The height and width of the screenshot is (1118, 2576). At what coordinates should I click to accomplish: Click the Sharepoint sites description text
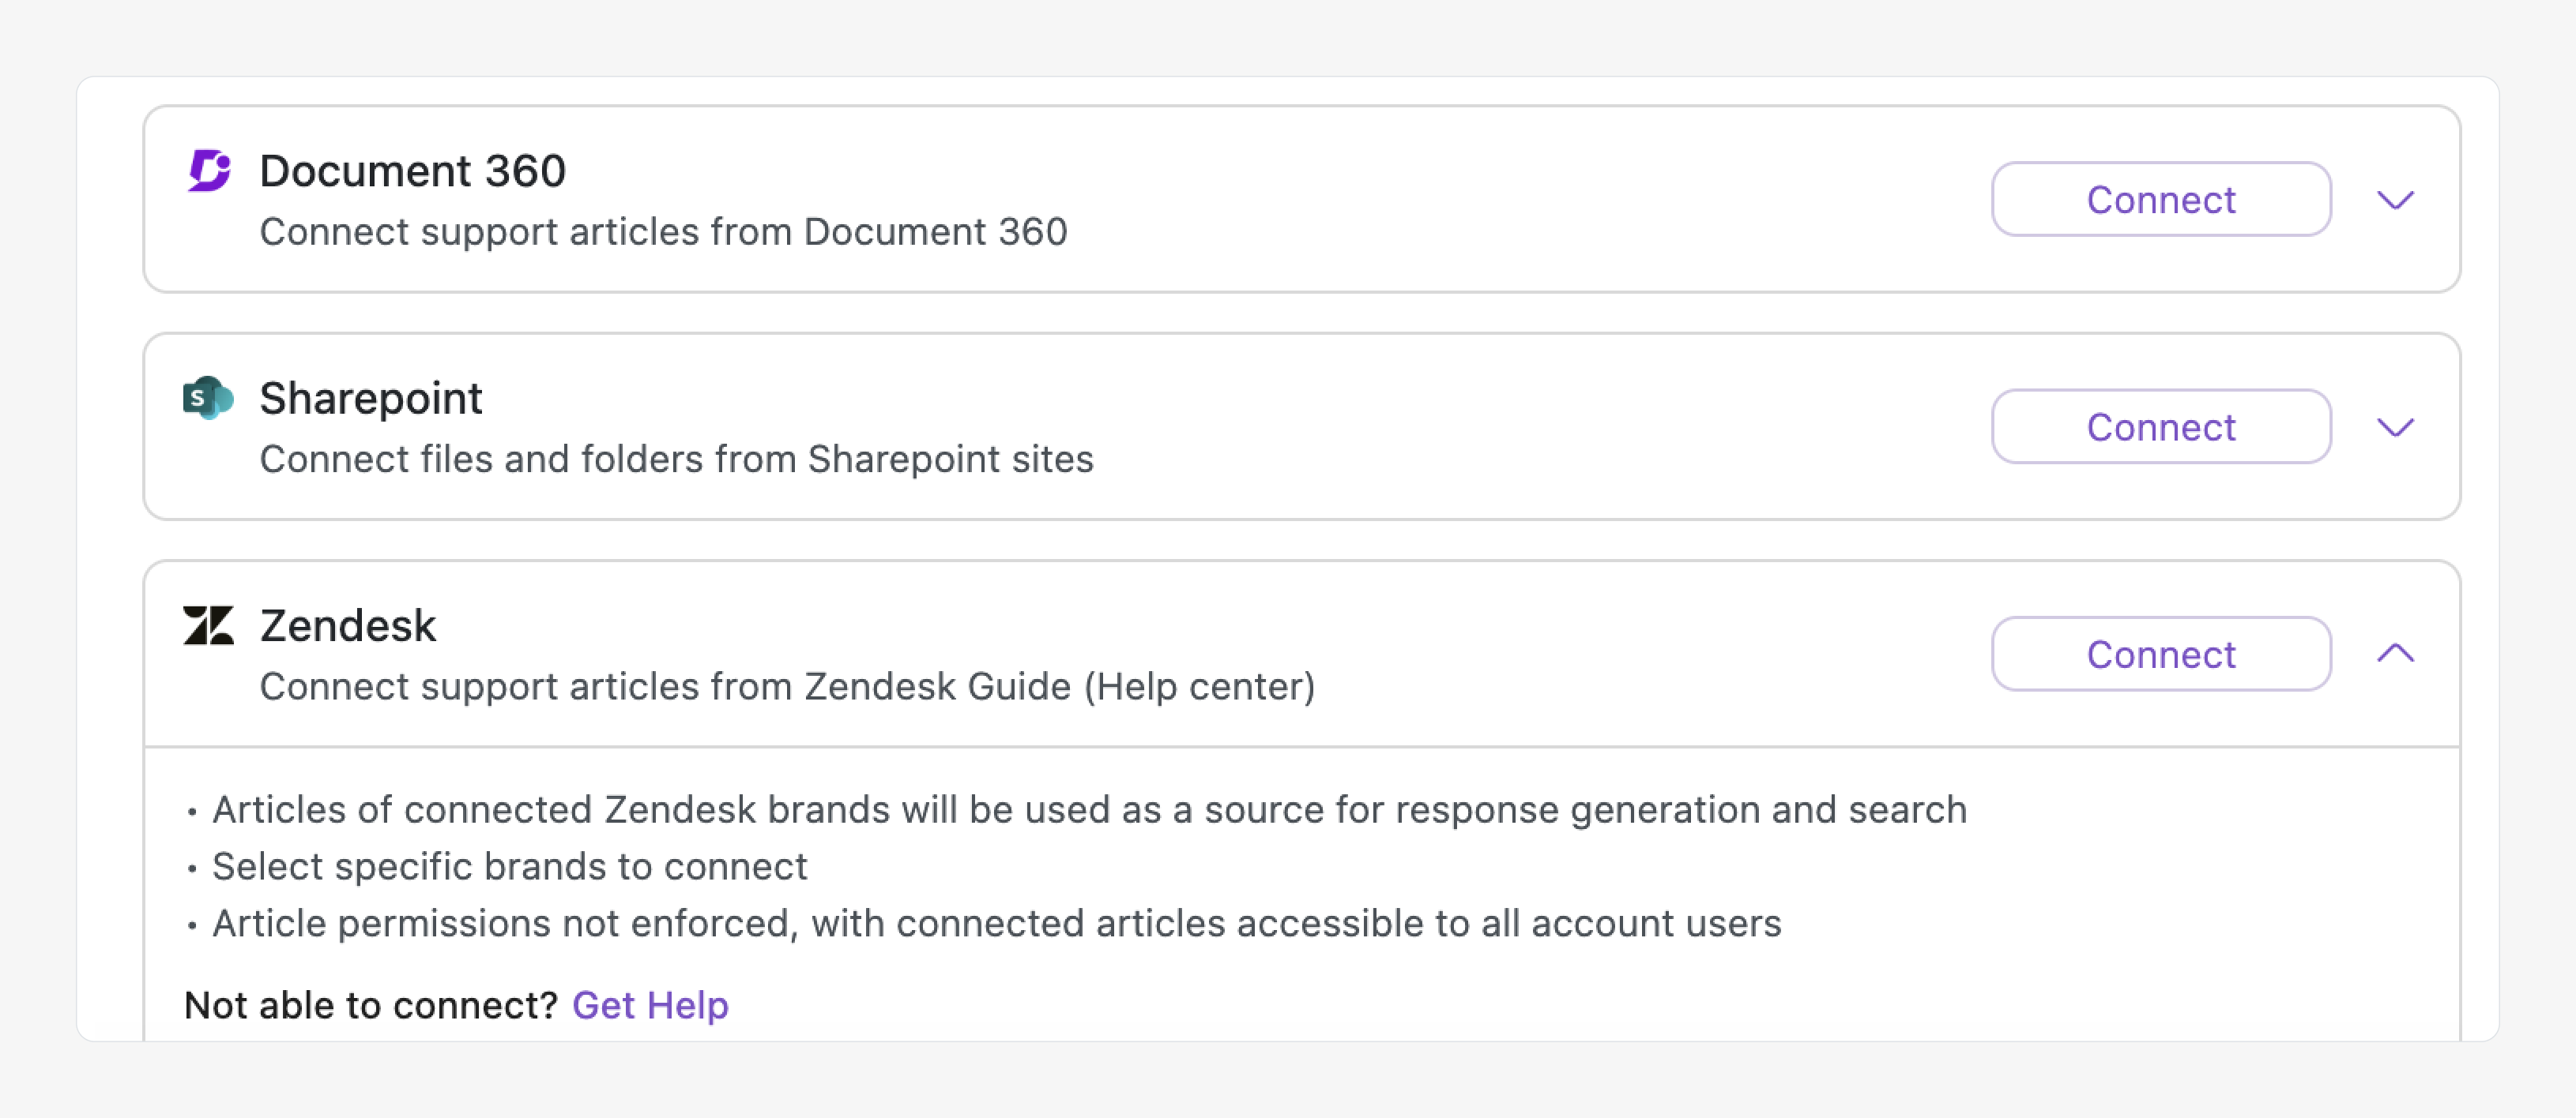(x=676, y=460)
